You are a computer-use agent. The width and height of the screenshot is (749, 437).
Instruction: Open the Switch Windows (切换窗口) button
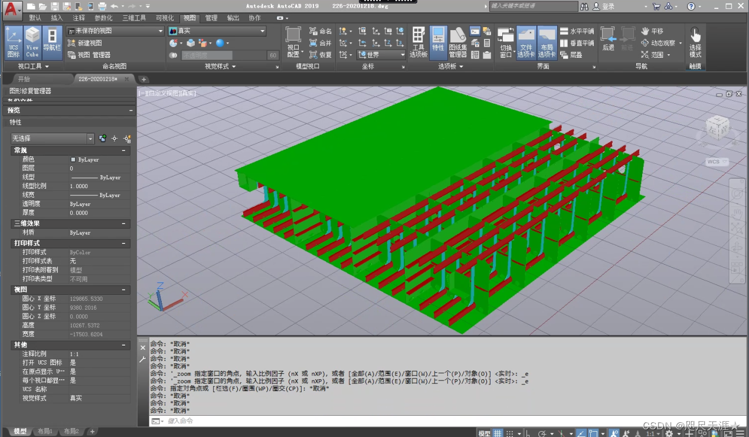point(506,42)
